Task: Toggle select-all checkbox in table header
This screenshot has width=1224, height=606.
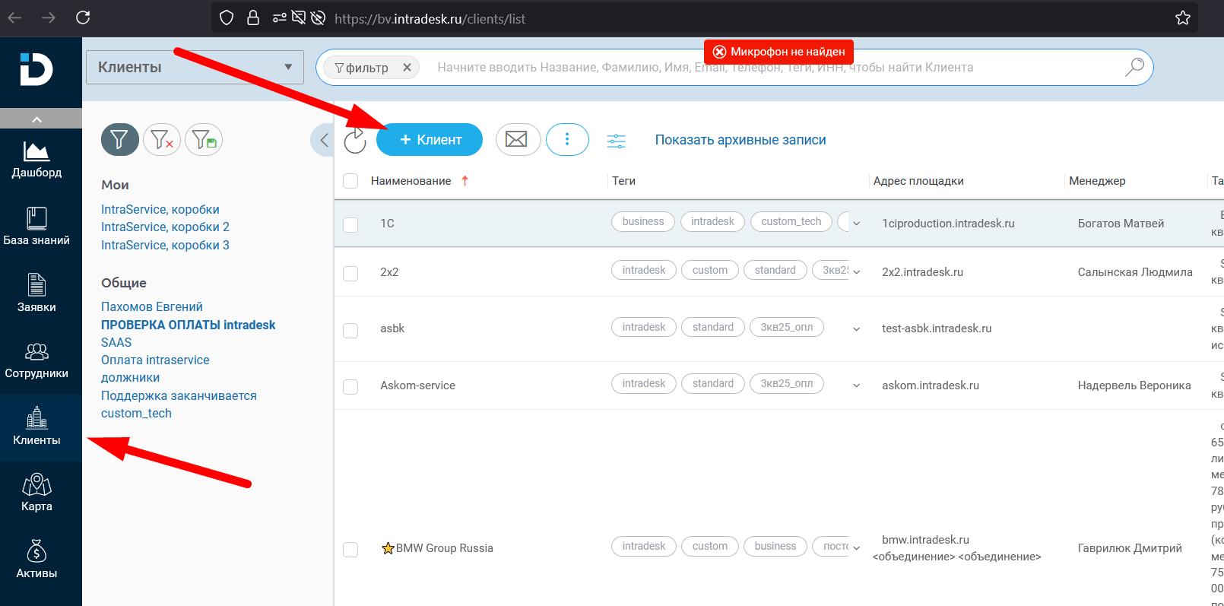Action: click(x=350, y=181)
